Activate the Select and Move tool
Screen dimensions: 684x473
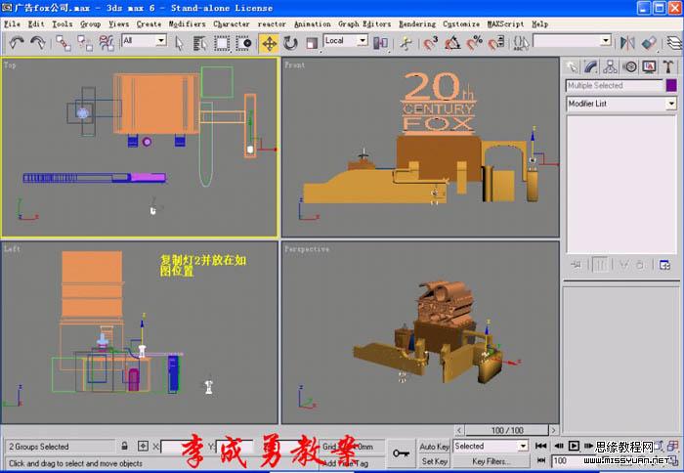tap(269, 43)
